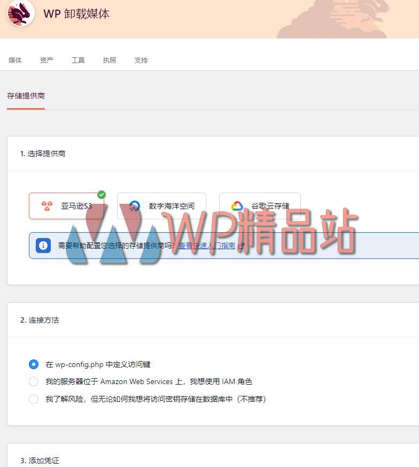
Task: Click the Google Cloud Storage logo icon
Action: pos(237,206)
